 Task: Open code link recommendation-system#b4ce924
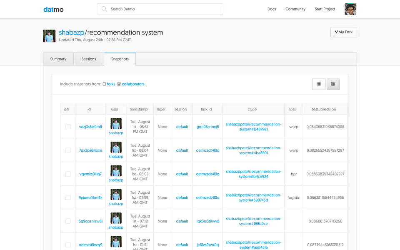(254, 174)
